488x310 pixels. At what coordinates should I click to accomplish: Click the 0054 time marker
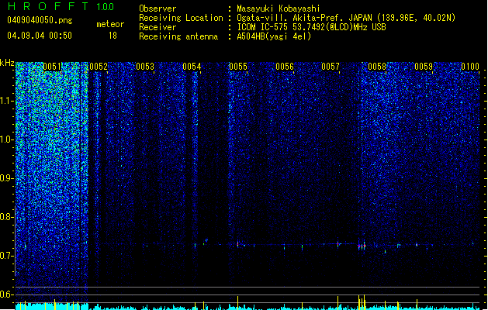point(192,67)
